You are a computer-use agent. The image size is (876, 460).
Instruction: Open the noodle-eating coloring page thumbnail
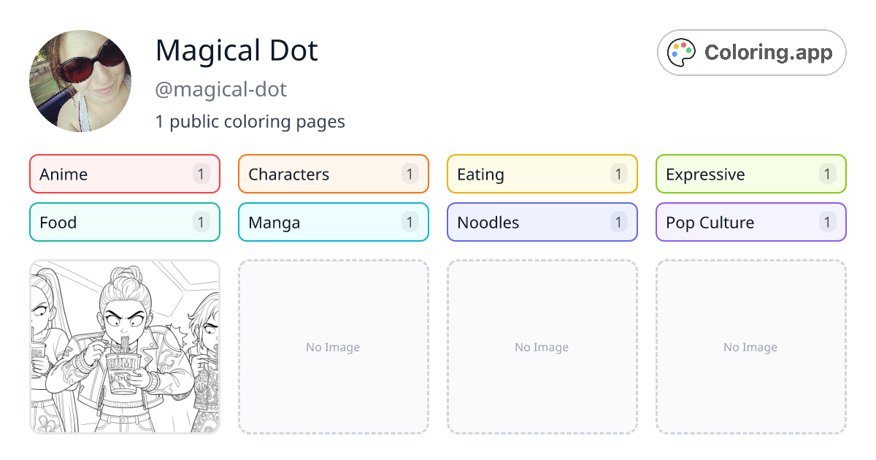pos(124,348)
